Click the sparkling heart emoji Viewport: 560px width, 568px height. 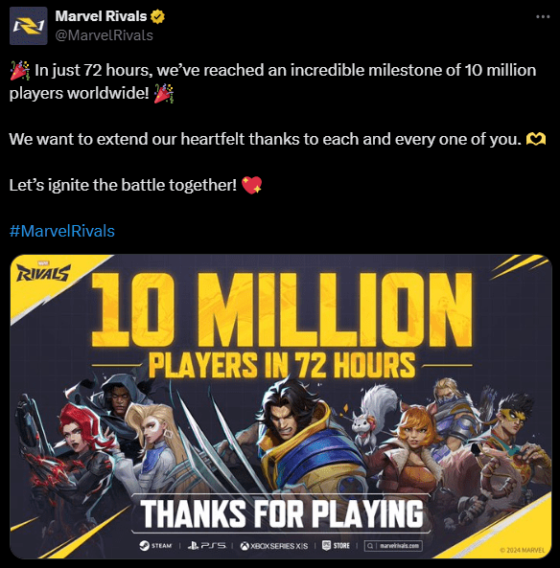tap(251, 185)
